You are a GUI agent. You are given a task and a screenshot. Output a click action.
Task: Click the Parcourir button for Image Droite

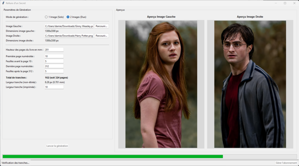click(101, 36)
